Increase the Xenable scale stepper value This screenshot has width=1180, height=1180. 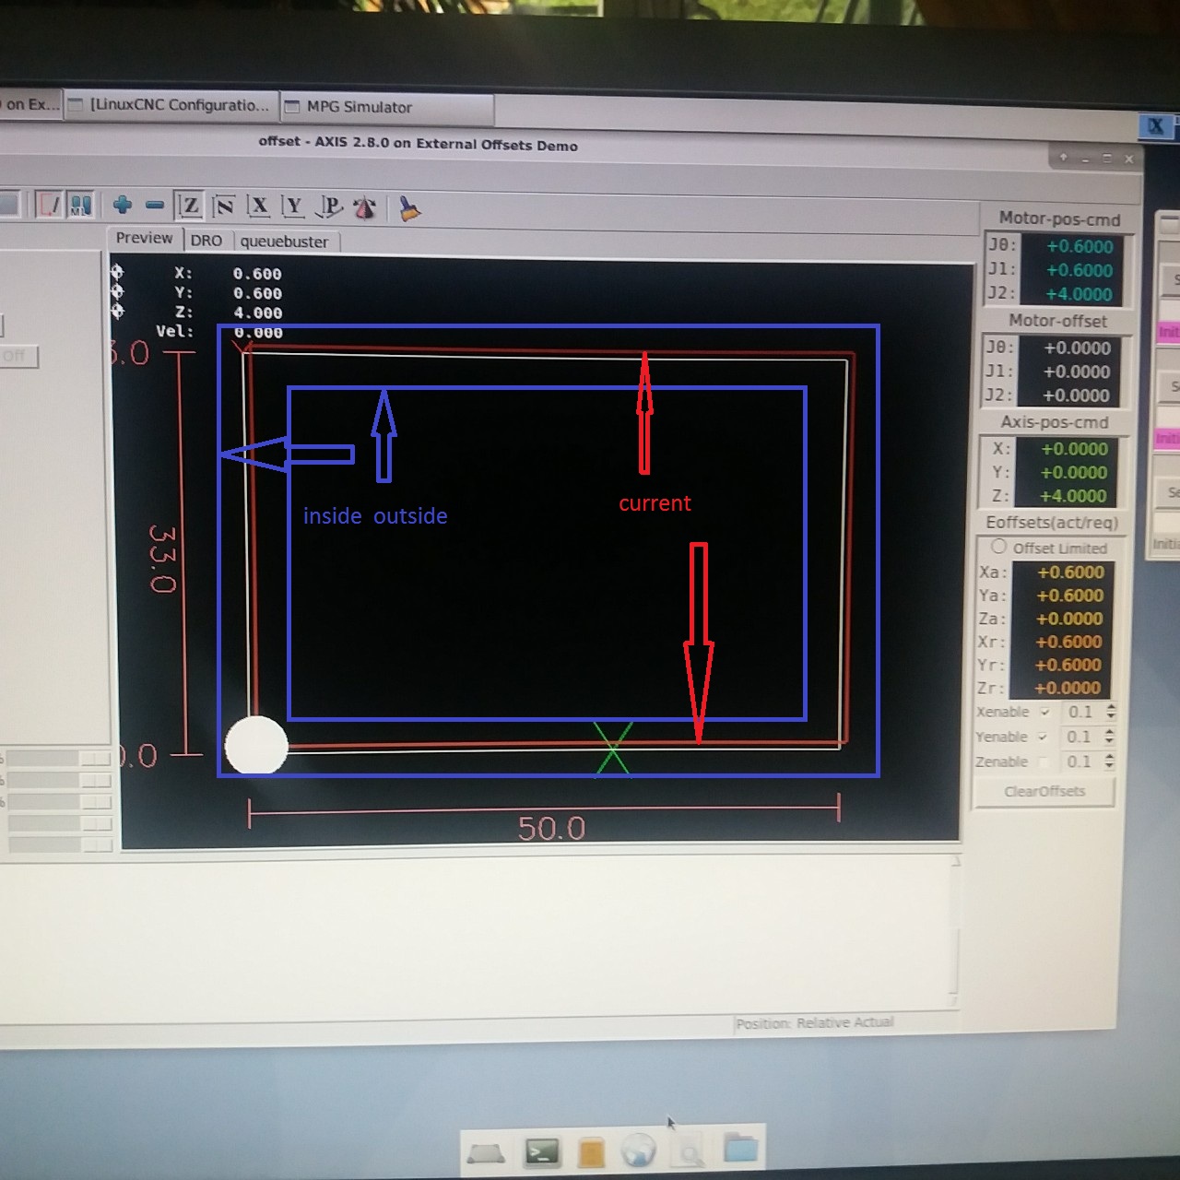[1110, 707]
